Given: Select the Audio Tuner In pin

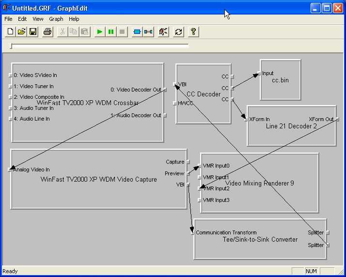Looking at the screenshot, I should click(10, 108).
